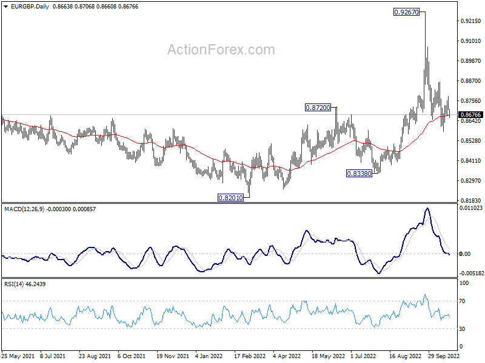Click the 1 Jul 2022 date marker
Viewport: 485px width, 363px height.
[x=363, y=356]
